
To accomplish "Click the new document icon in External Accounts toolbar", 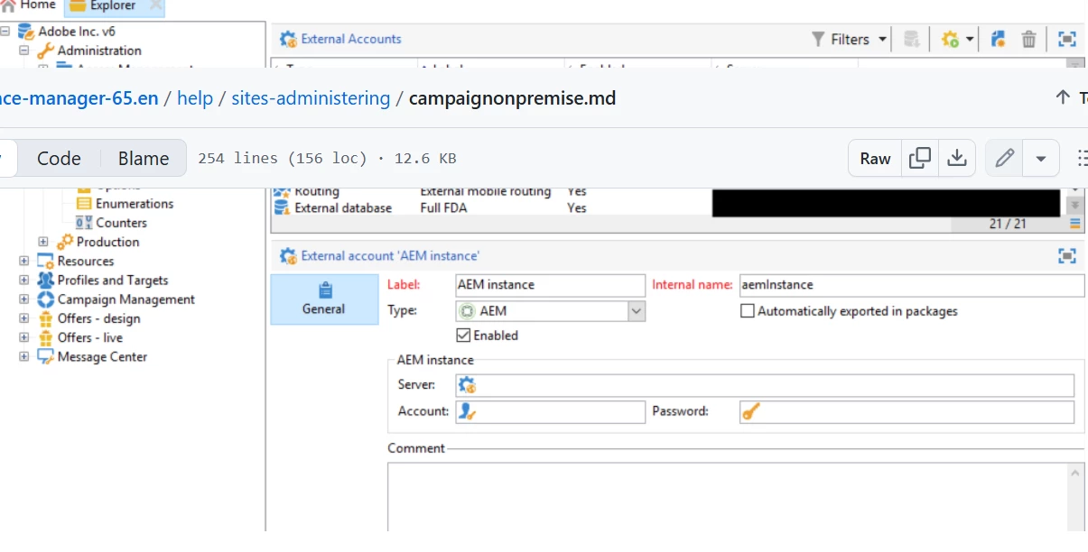I will (x=998, y=39).
